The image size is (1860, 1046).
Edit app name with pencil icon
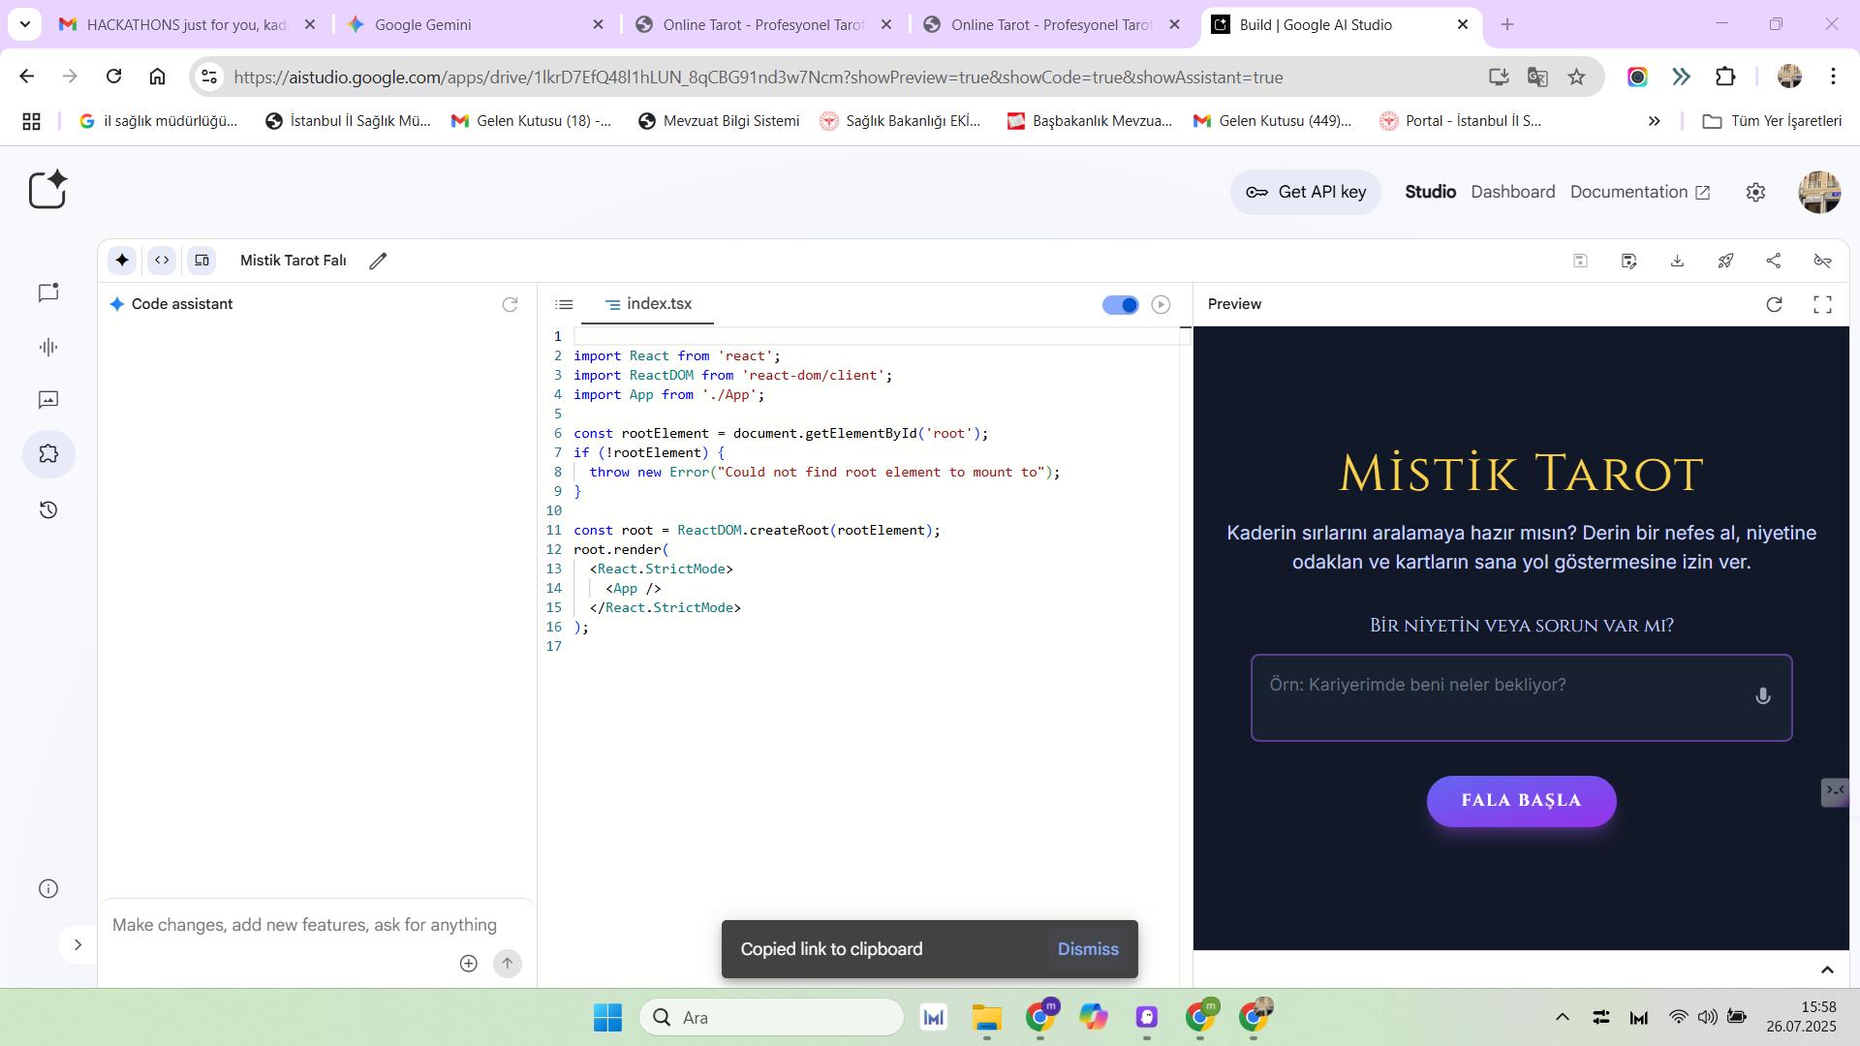378,261
